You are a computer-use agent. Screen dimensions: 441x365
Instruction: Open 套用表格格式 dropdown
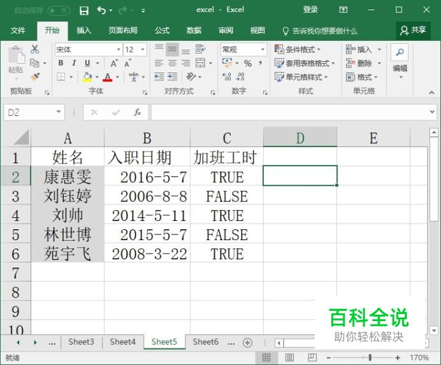[x=305, y=63]
